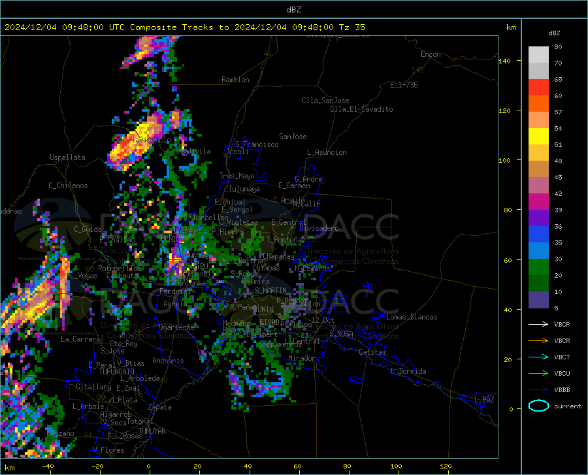Click the S_MARTIN map label
Viewport: 588px width, 475px height.
(x=270, y=291)
